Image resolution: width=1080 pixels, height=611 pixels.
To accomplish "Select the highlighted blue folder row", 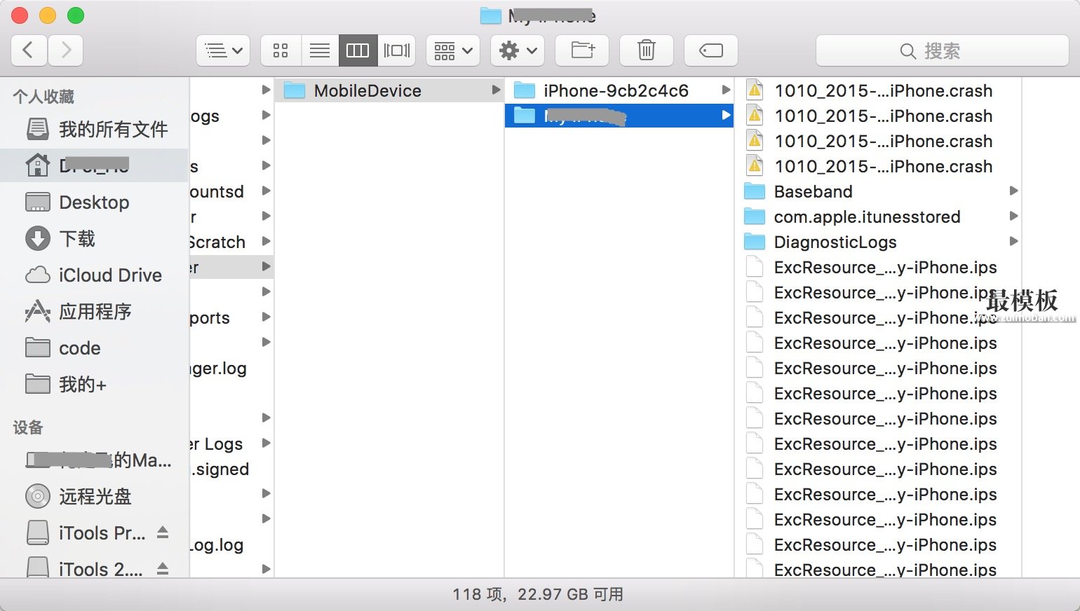I will tap(619, 116).
